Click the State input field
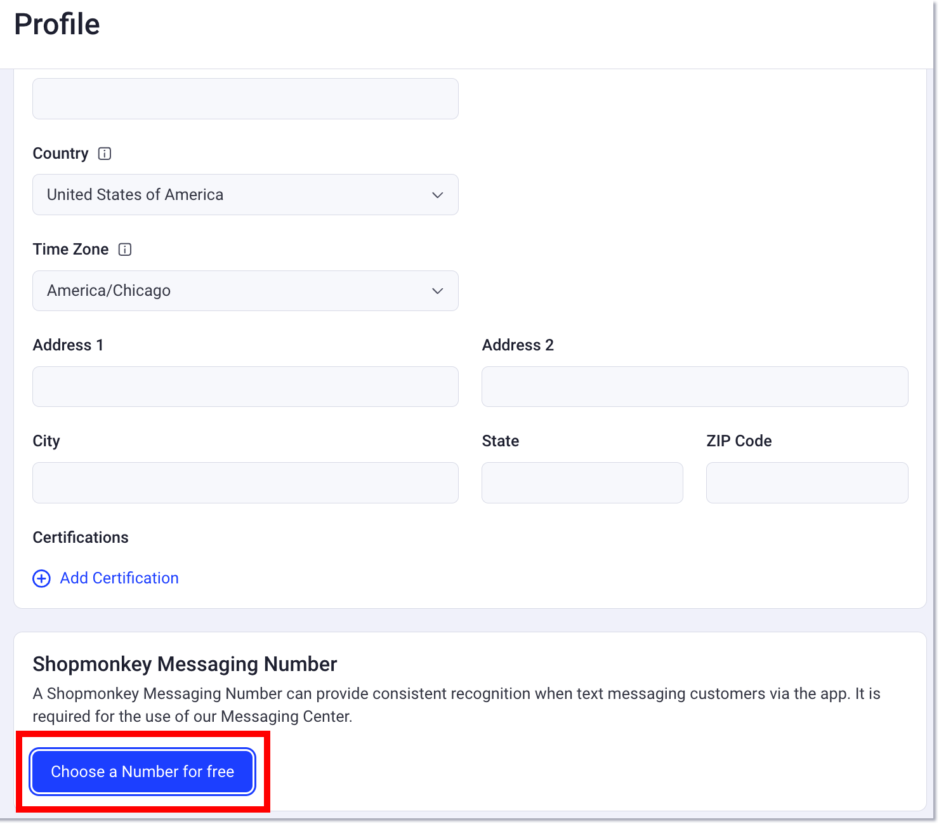Image resolution: width=946 pixels, height=831 pixels. (x=582, y=482)
